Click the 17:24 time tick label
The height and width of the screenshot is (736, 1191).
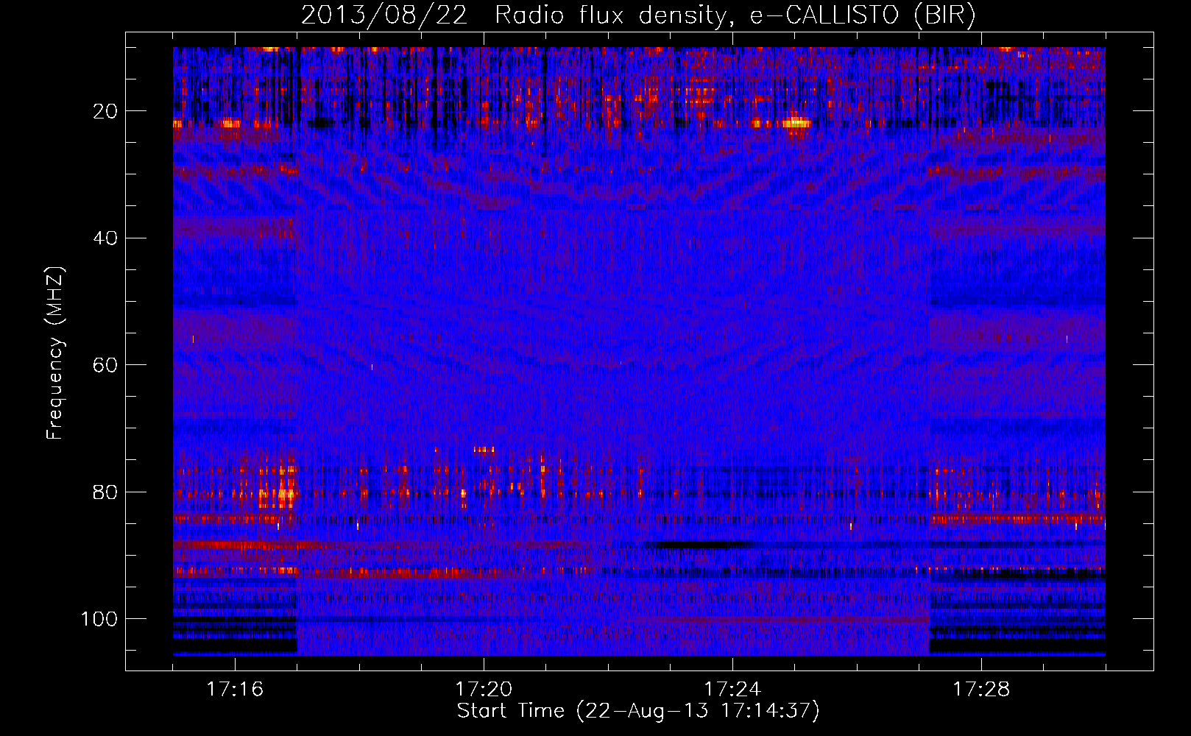(732, 690)
